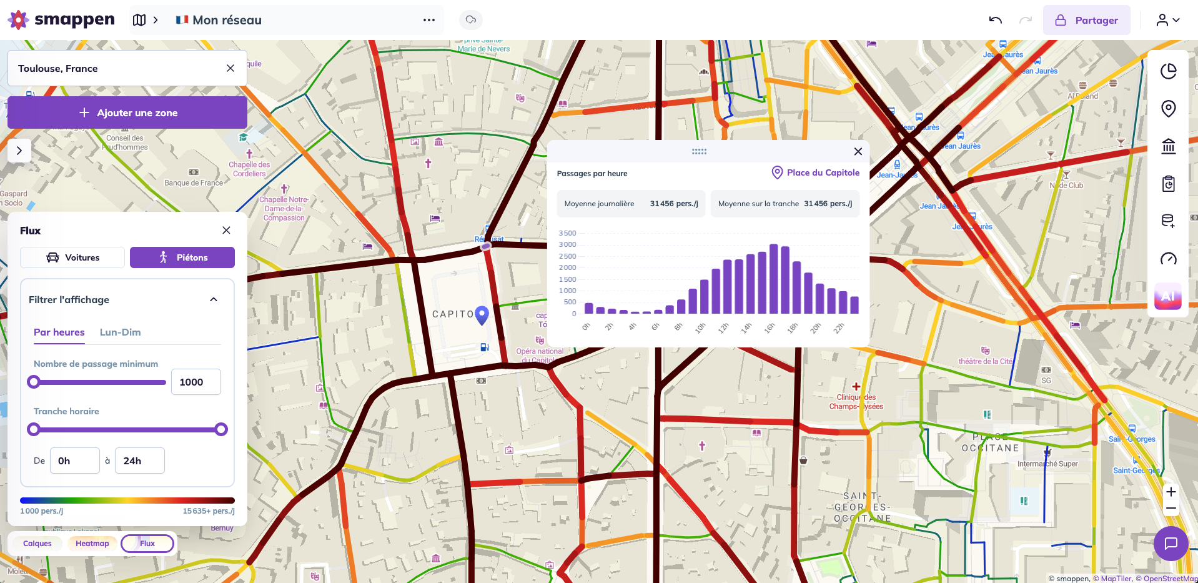The width and height of the screenshot is (1198, 583).
Task: Open the report clipboard icon
Action: click(x=1168, y=184)
